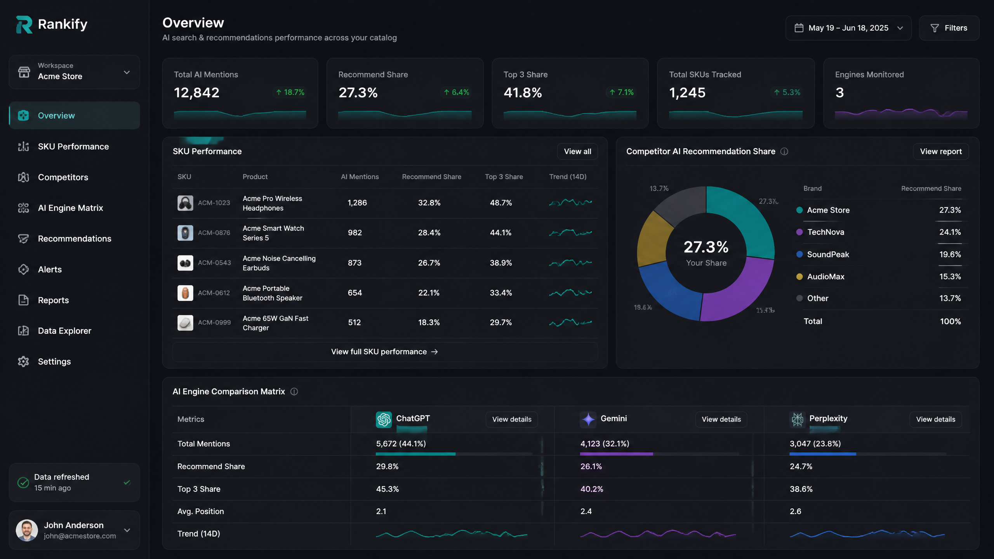Click info icon beside AI Engine Comparison Matrix
Viewport: 994px width, 559px height.
(x=294, y=391)
